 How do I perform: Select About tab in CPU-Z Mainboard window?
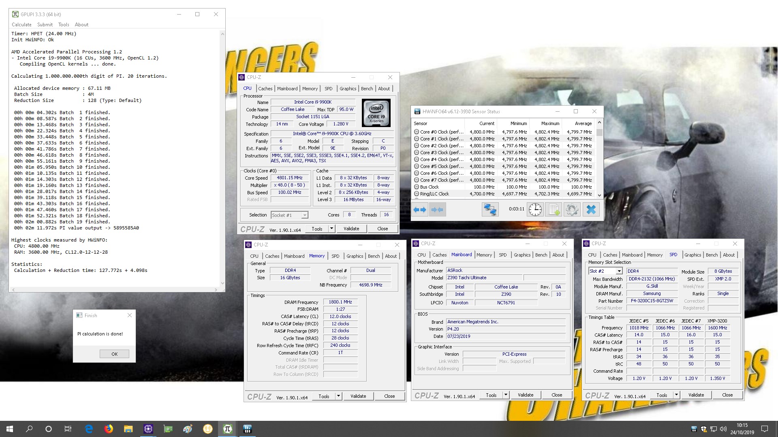[x=558, y=255]
